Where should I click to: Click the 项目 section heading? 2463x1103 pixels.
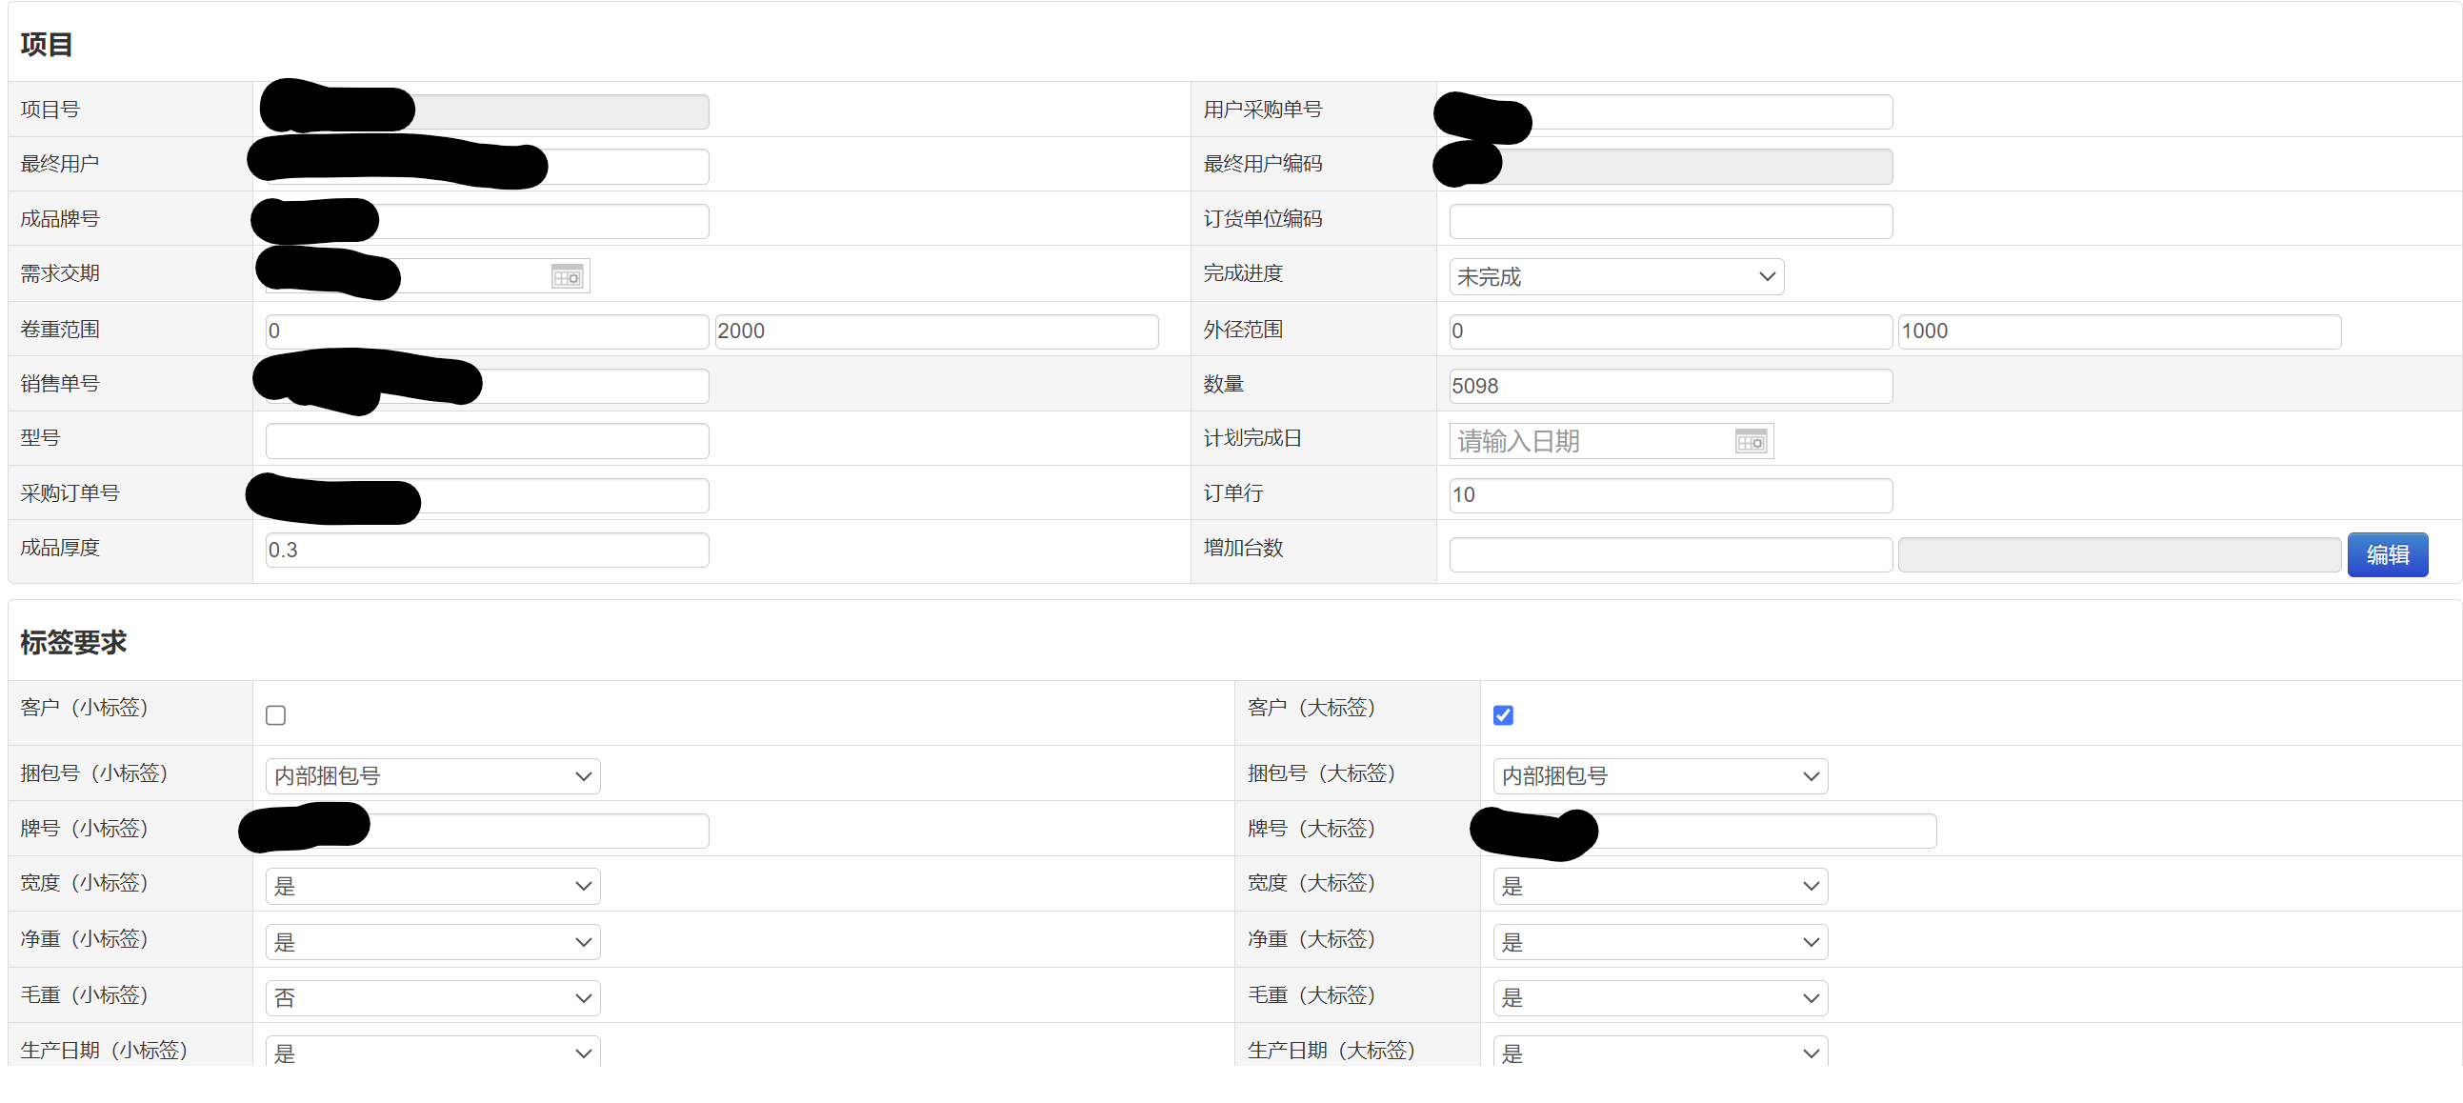46,45
